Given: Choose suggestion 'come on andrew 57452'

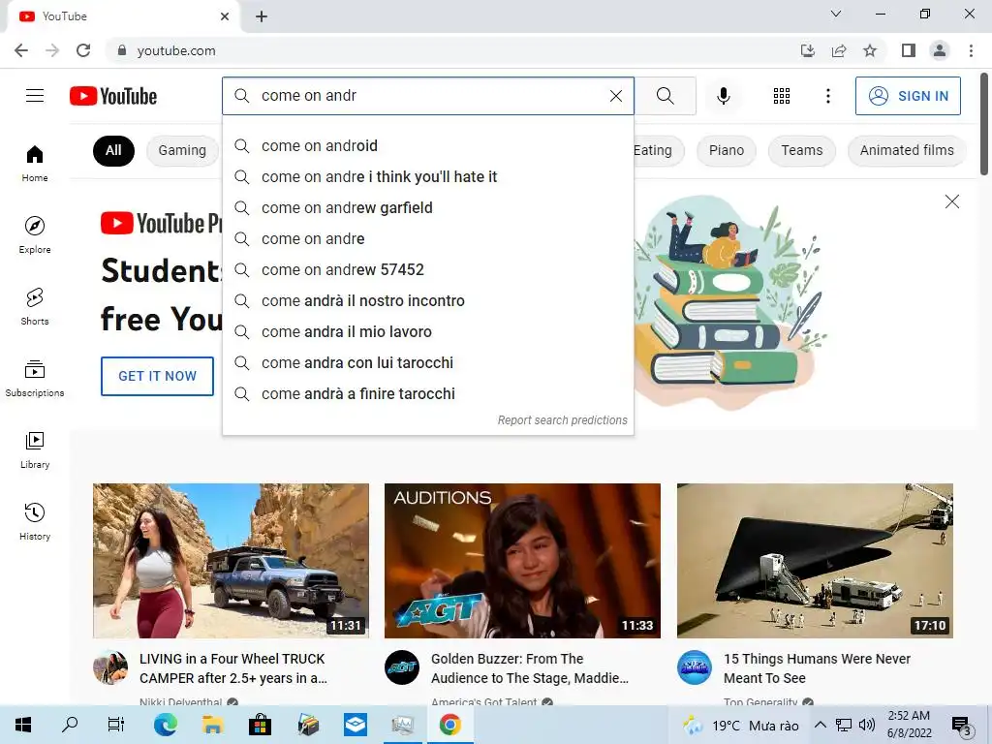Looking at the screenshot, I should 428,269.
